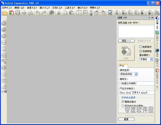
Task: Minimize the Solid Converter PDF window
Action: (149, 3)
